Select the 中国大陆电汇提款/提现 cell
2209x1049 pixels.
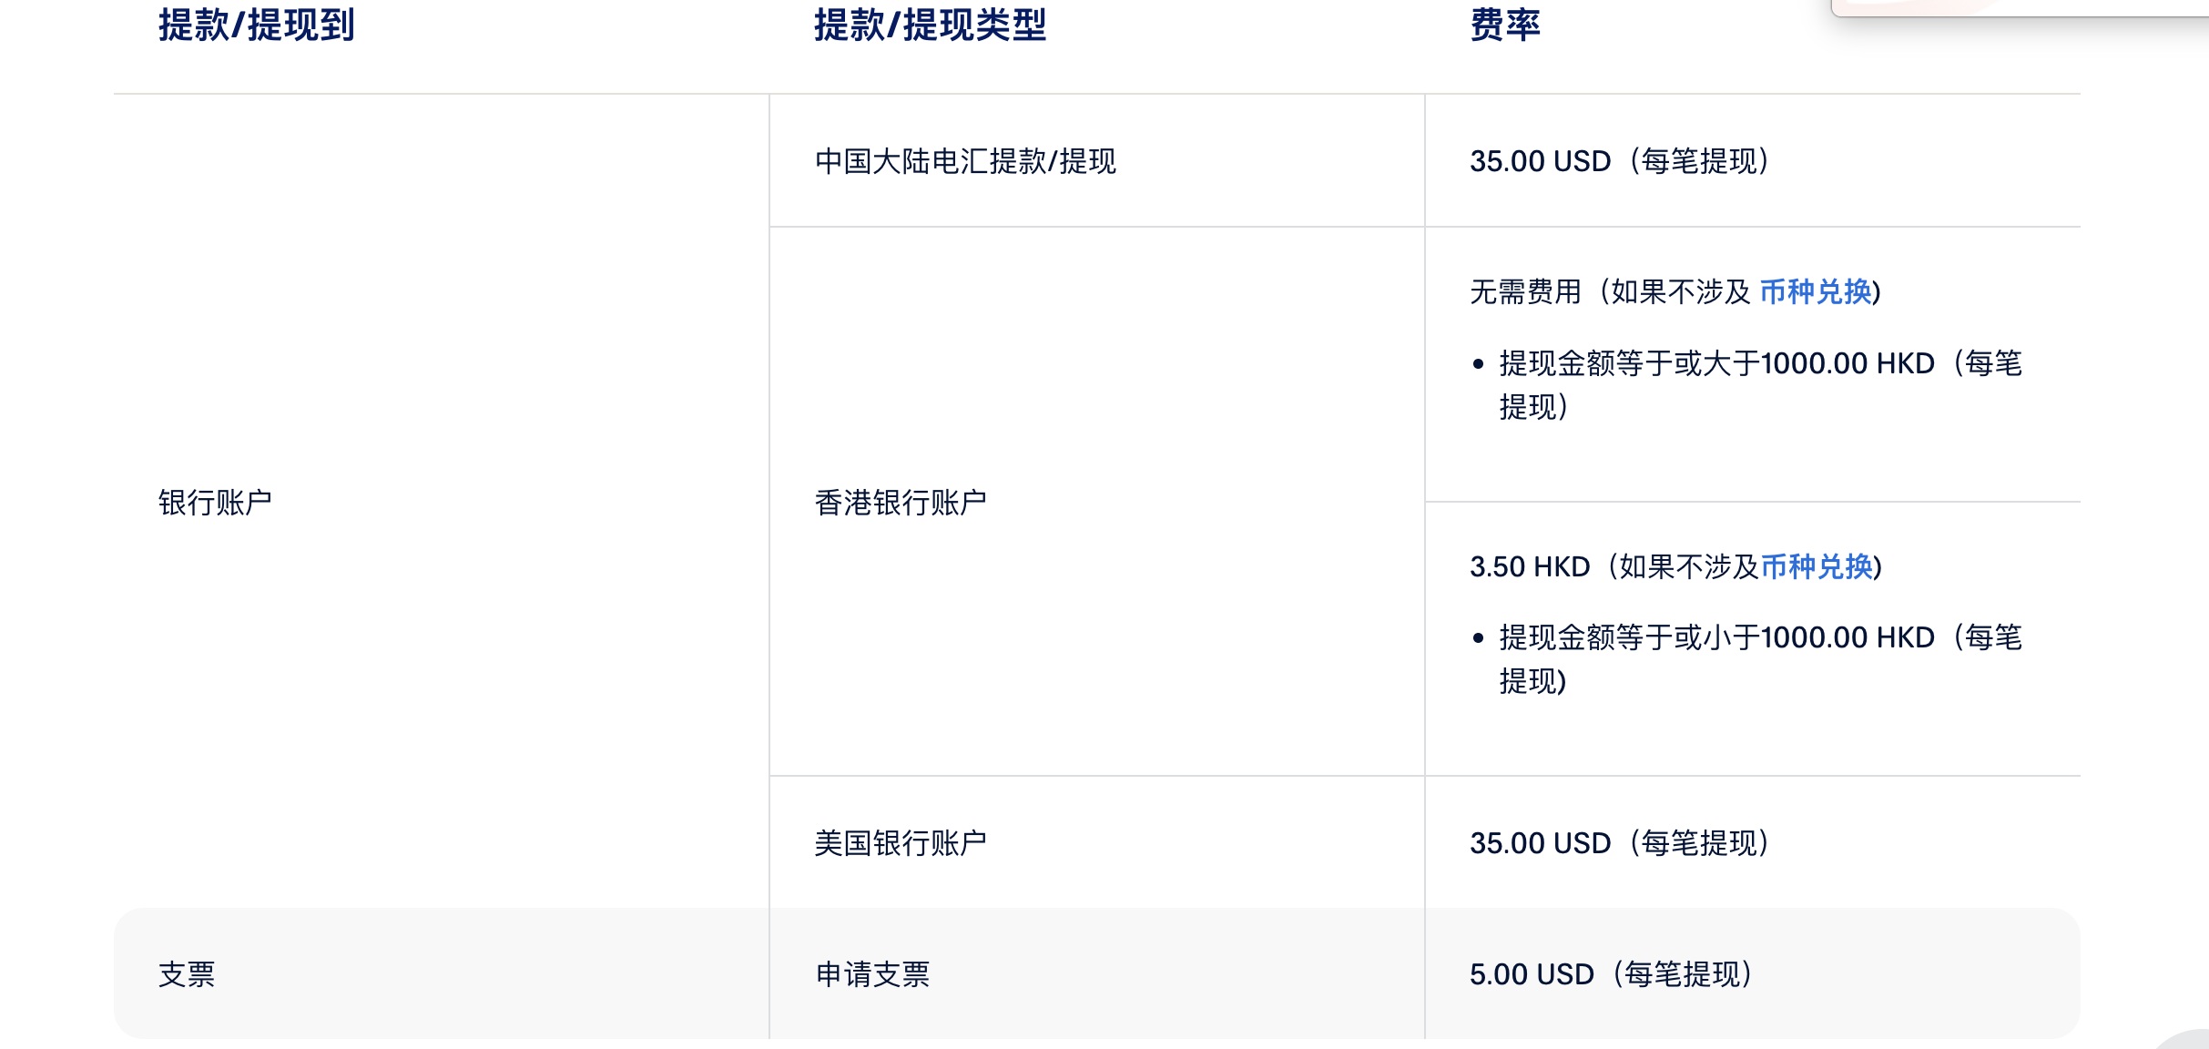coord(965,162)
